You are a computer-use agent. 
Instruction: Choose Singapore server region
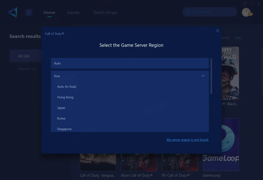64,129
